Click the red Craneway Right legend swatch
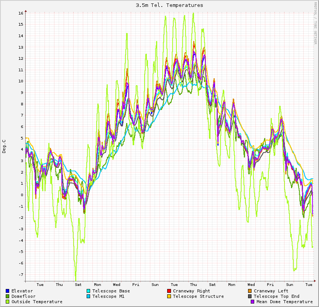Viewport: 319px width, 307px height. [169, 291]
